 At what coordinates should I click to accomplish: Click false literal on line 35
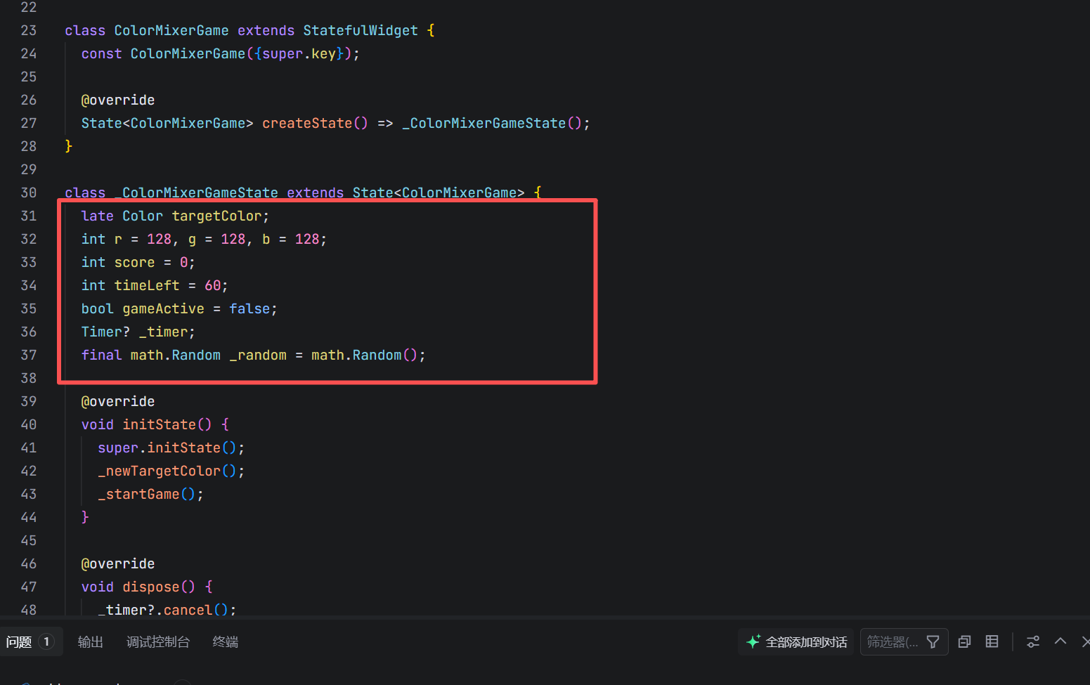click(249, 309)
